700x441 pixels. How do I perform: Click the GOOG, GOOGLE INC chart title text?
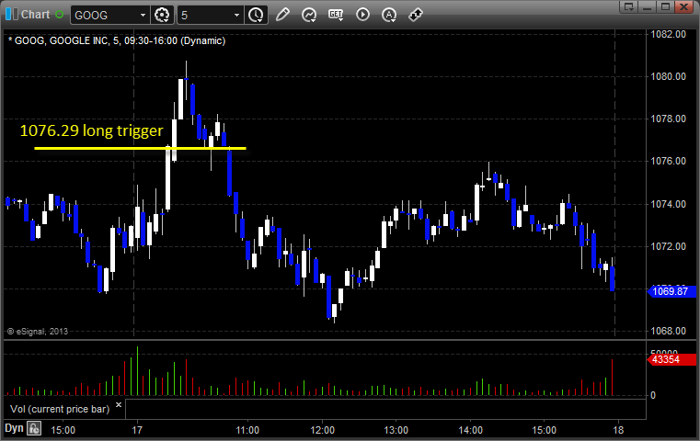(117, 40)
